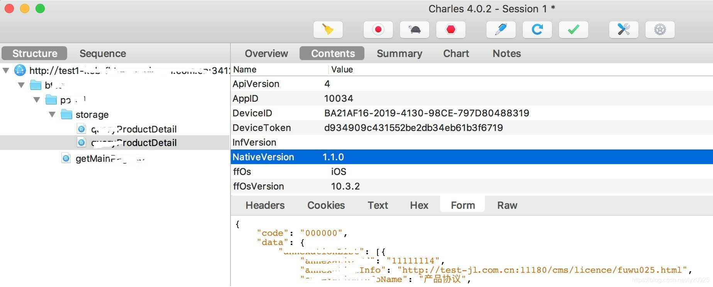Select the ffOs row
713x287 pixels.
point(472,171)
